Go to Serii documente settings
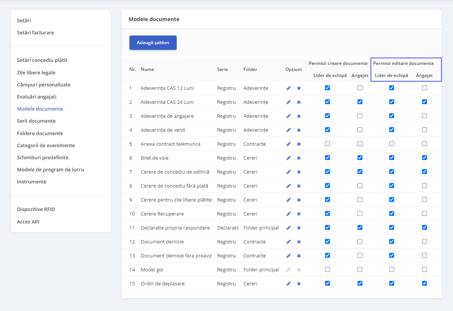This screenshot has height=311, width=453. [36, 121]
